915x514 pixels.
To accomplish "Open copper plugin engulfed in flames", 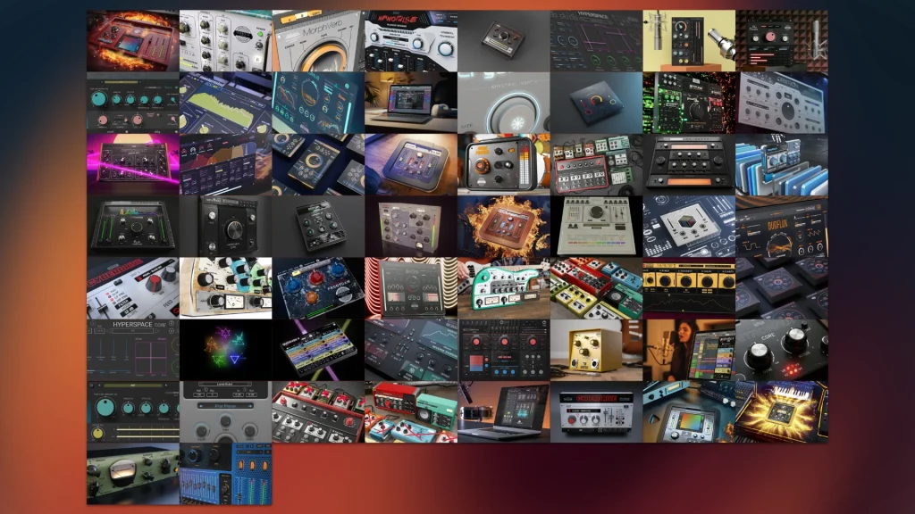I will pyautogui.click(x=504, y=226).
